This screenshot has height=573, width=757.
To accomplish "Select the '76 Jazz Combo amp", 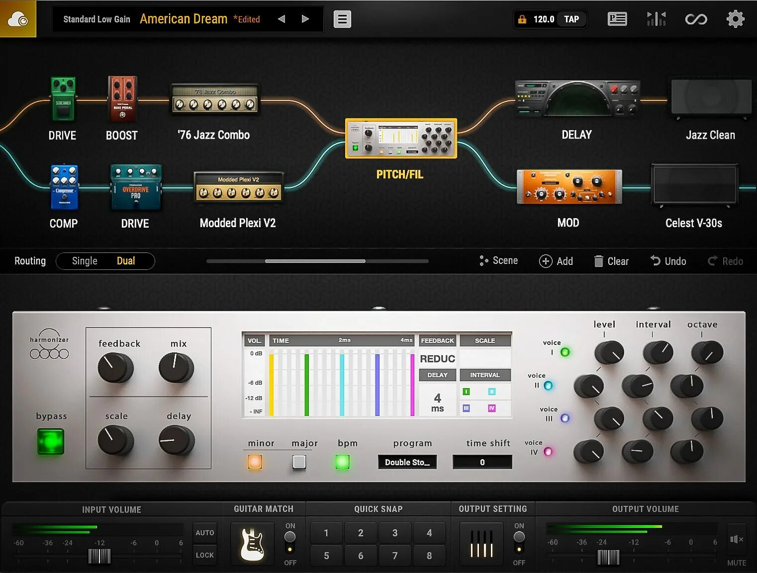I will coord(214,99).
